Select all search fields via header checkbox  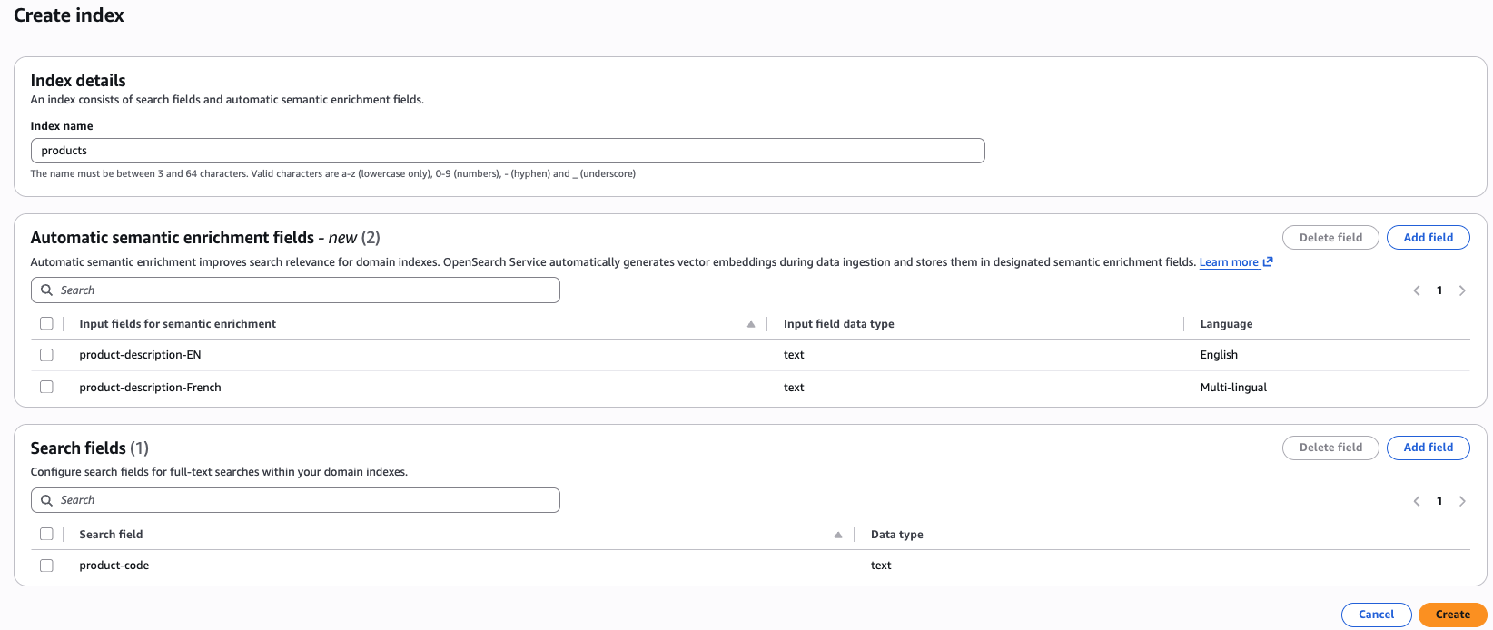(46, 534)
